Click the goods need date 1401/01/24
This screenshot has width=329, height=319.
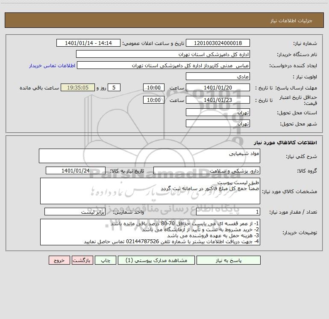tap(76, 170)
